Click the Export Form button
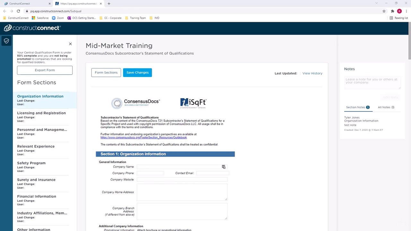The height and width of the screenshot is (231, 411). click(45, 70)
